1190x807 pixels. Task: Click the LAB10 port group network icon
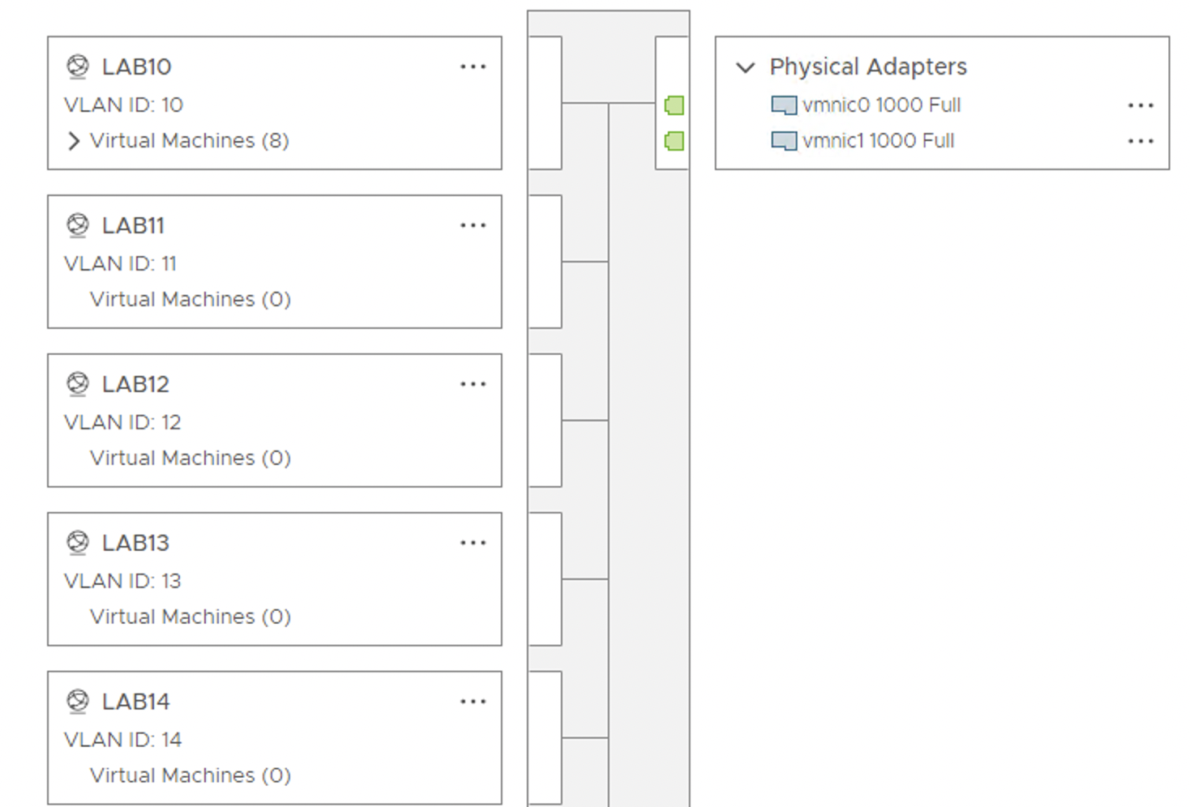click(x=78, y=66)
